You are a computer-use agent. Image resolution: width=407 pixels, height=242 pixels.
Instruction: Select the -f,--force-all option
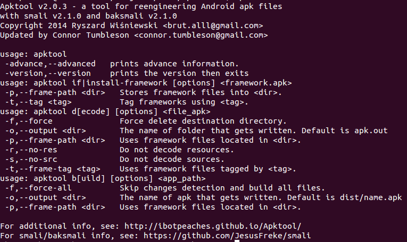pos(38,188)
